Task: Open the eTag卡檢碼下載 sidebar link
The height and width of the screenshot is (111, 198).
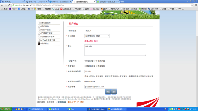Action: 48,40
